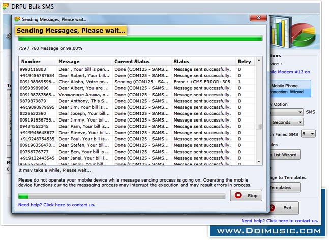The width and height of the screenshot is (329, 240).
Task: Open the SMS count dropdown
Action: point(286,112)
